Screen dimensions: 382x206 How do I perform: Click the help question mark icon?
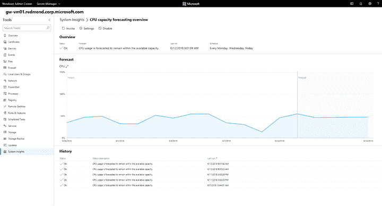click(378, 4)
